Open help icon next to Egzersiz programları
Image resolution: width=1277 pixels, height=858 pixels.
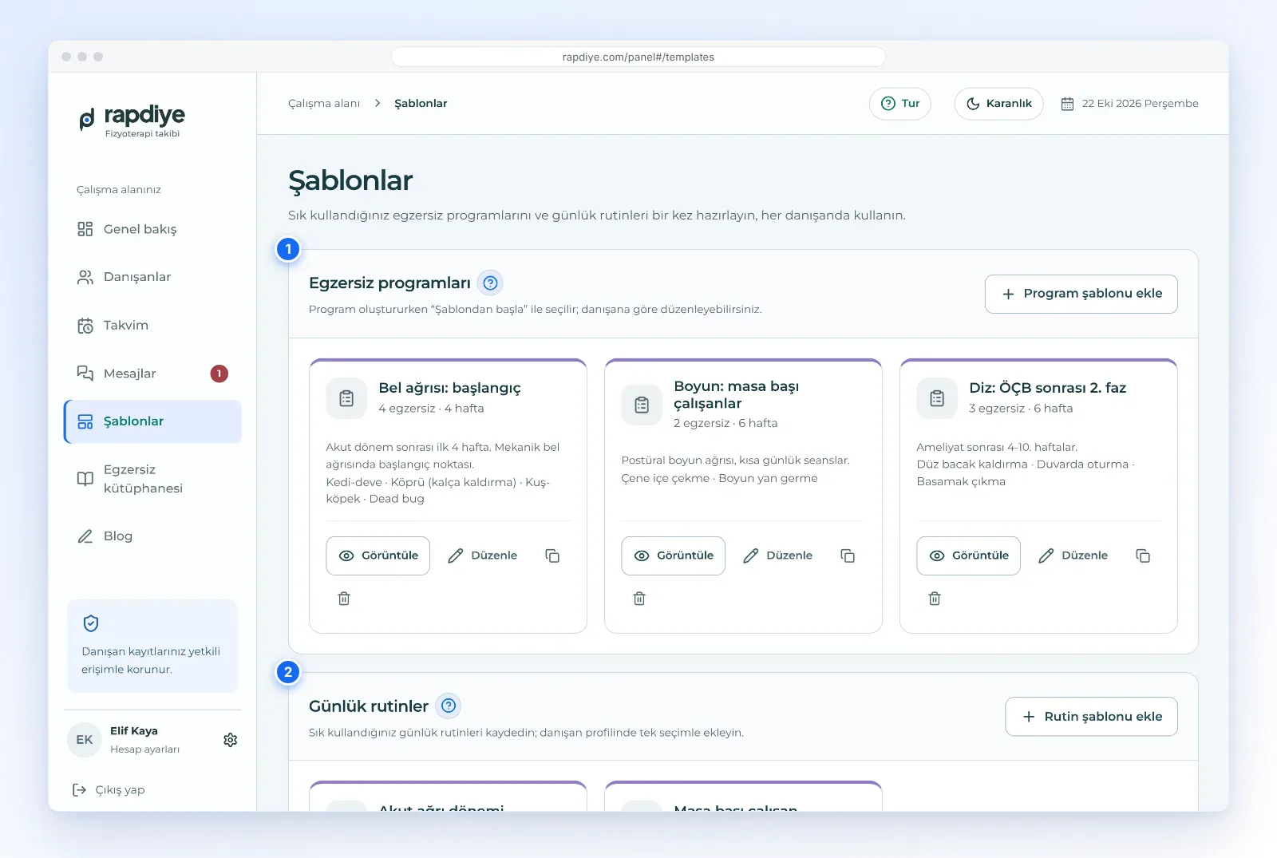tap(490, 283)
